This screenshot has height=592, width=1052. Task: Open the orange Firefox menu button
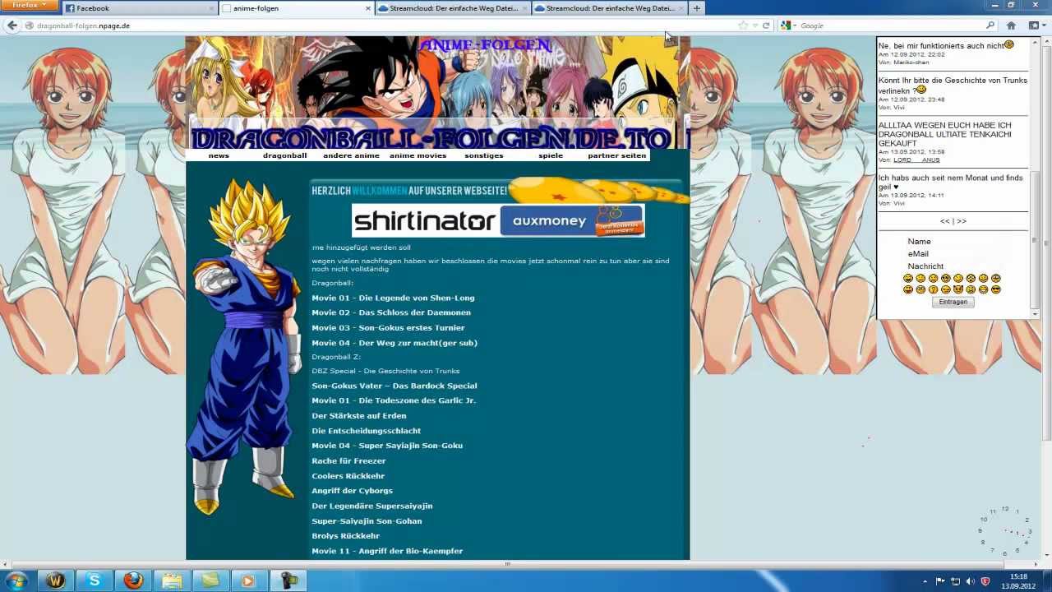tap(30, 6)
